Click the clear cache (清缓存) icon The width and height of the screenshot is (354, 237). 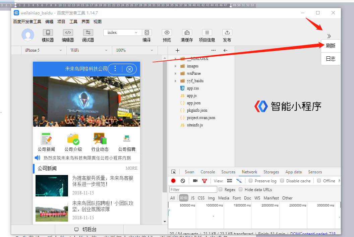tap(187, 33)
